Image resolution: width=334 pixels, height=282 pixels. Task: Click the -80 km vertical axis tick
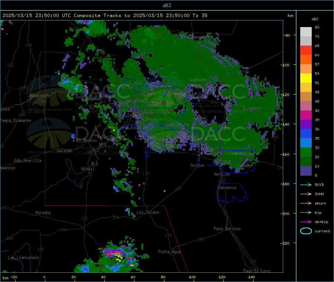point(287,35)
